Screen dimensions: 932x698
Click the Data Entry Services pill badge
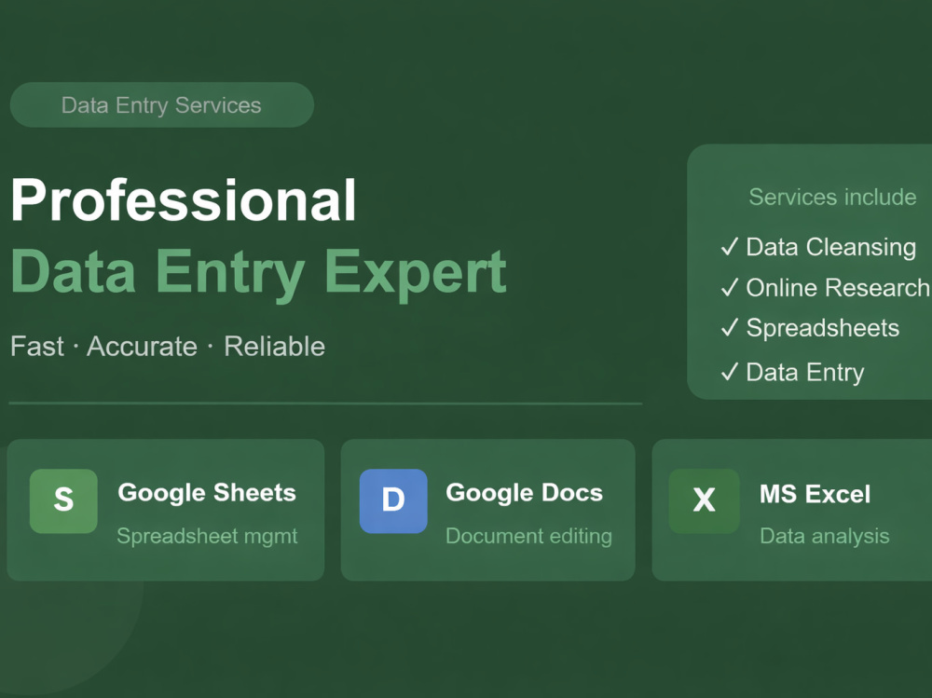(x=161, y=104)
